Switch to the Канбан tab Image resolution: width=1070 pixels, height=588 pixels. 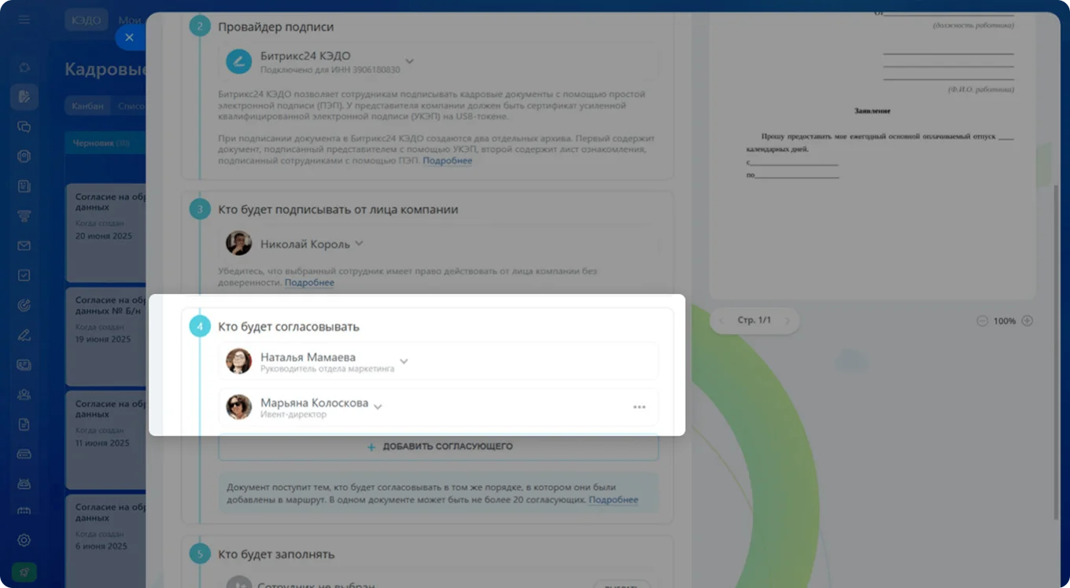[x=87, y=105]
